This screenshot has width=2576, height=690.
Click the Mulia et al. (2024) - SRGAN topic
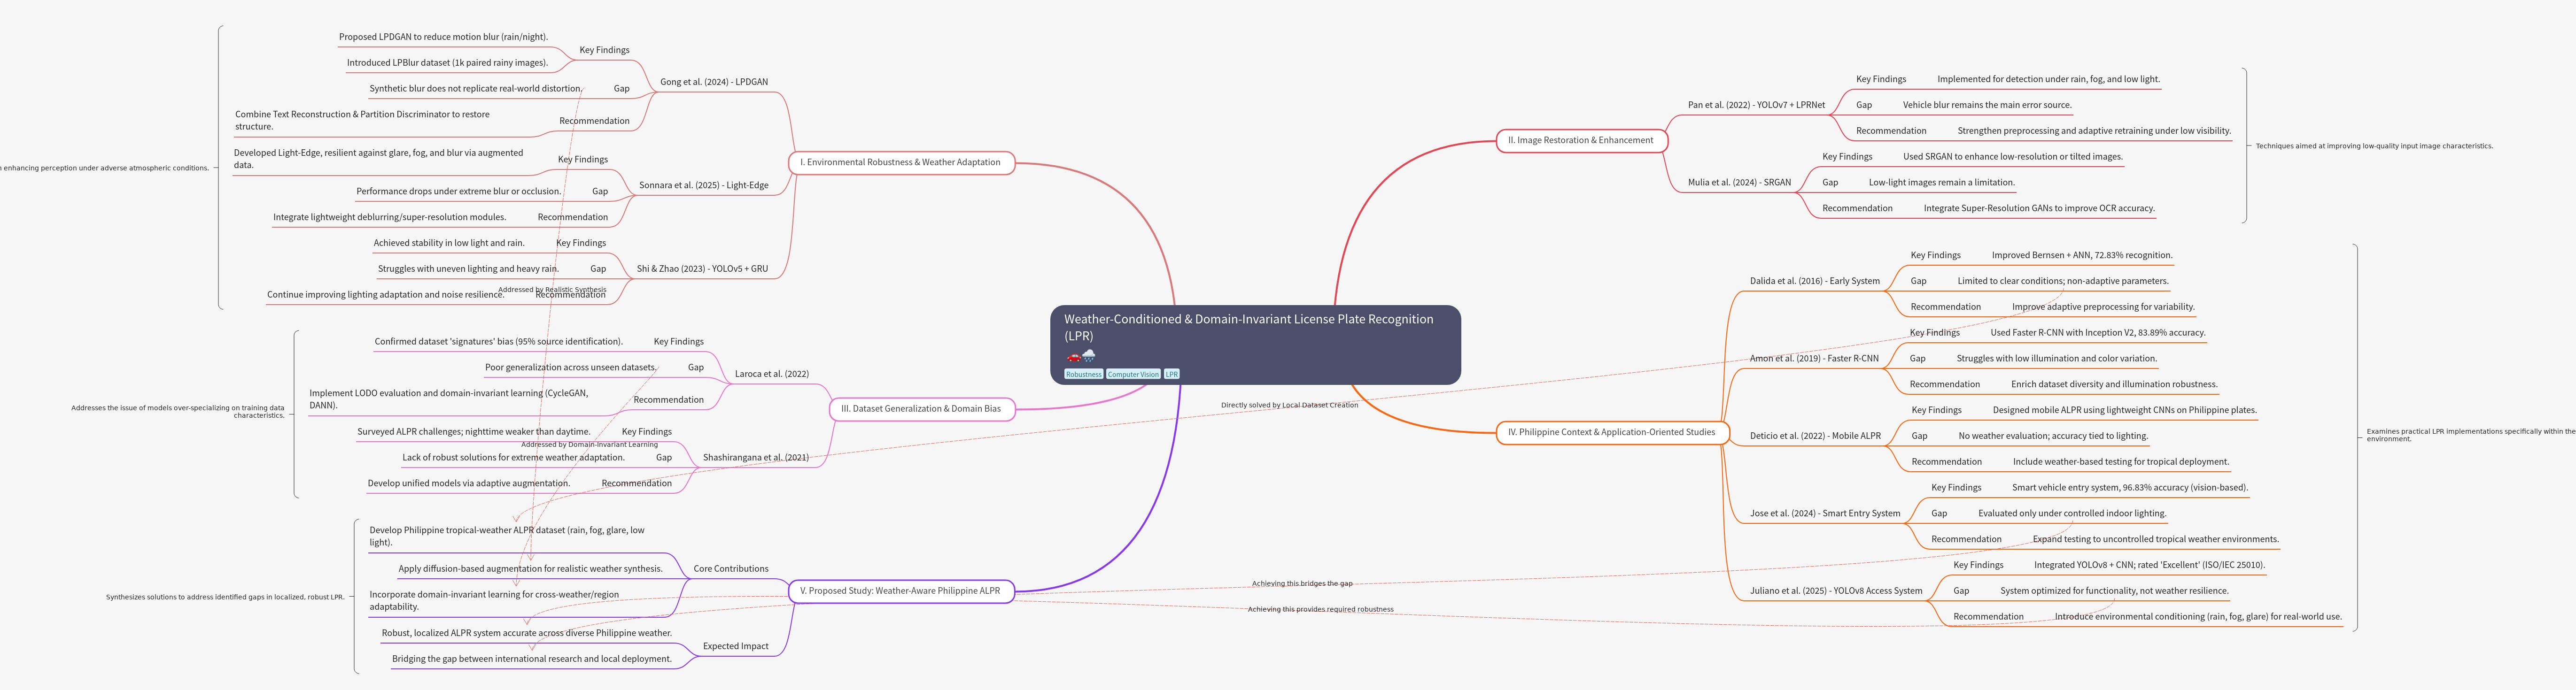pos(1739,183)
